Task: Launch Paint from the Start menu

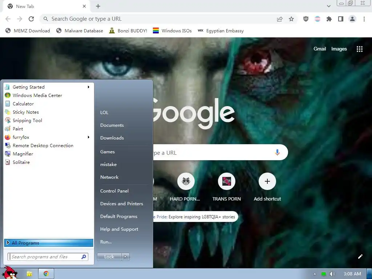Action: [49, 129]
